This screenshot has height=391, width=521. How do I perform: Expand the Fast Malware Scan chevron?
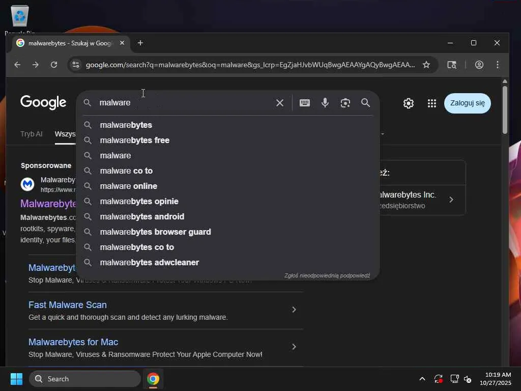(294, 310)
